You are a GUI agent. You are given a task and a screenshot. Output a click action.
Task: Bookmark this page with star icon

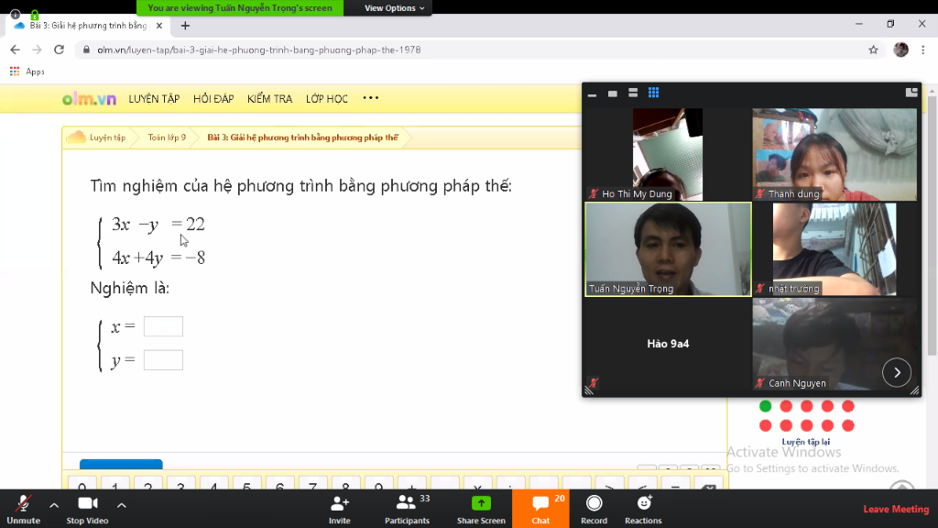click(x=873, y=49)
